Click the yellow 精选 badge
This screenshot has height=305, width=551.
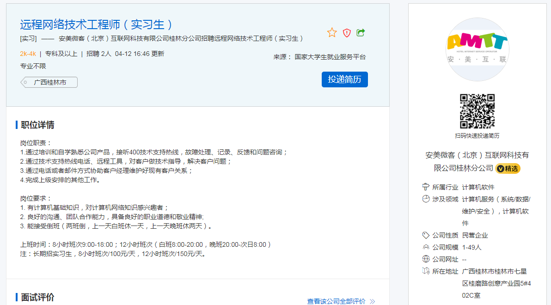pyautogui.click(x=508, y=168)
